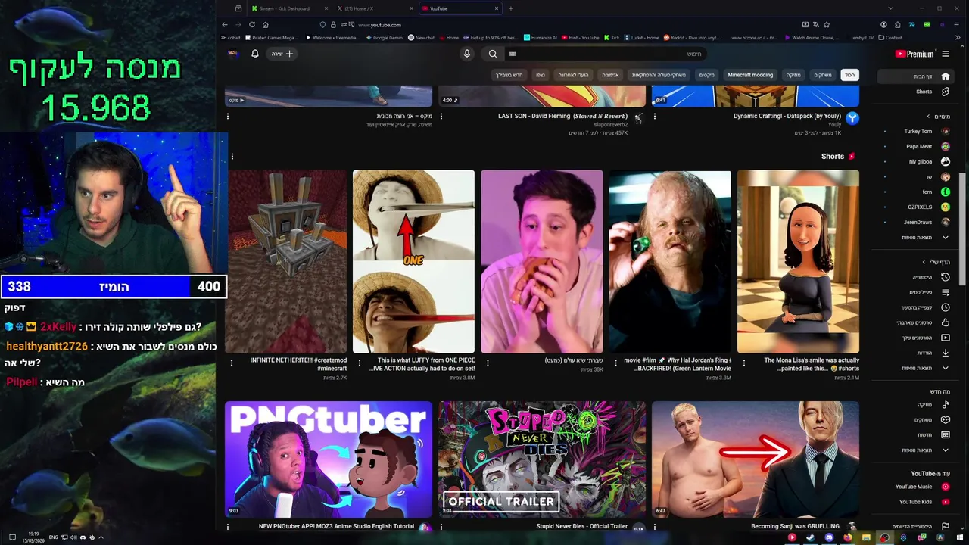Screen dimensions: 969x545
Task: Click the browser home button
Action: point(265,24)
